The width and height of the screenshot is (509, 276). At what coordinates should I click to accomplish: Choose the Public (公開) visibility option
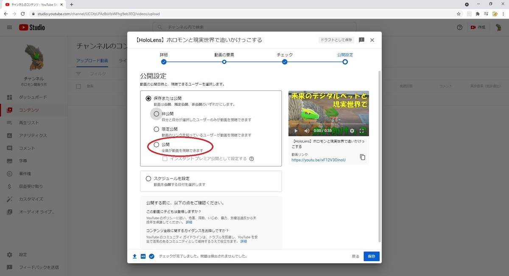coord(157,145)
